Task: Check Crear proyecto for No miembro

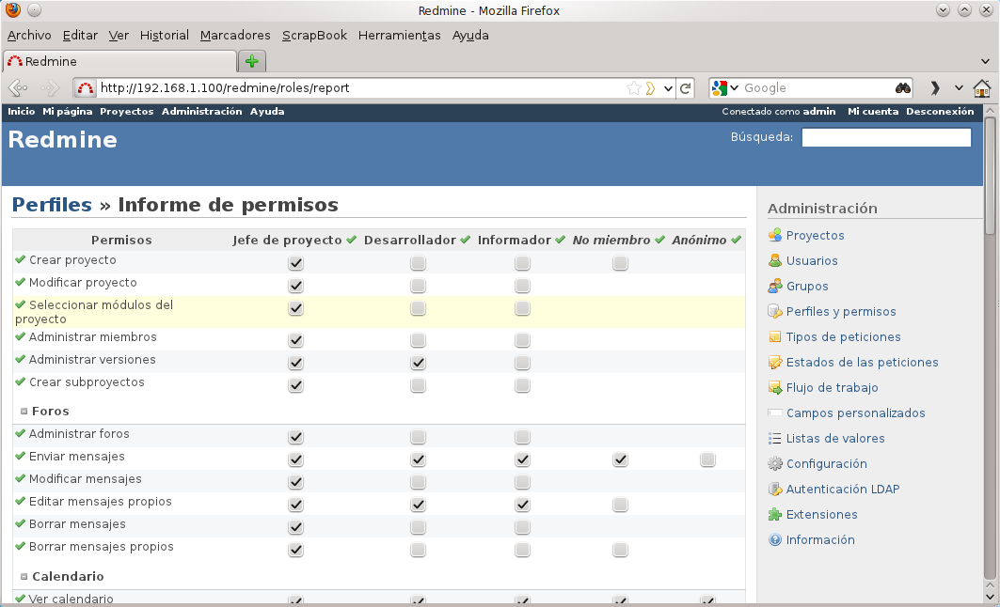Action: click(x=620, y=263)
